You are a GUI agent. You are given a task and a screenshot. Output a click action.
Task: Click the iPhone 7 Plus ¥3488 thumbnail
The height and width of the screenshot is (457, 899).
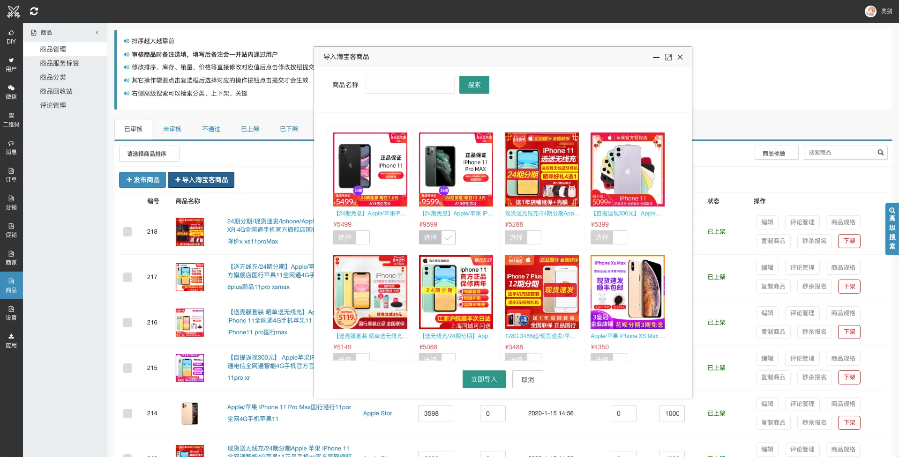(542, 292)
